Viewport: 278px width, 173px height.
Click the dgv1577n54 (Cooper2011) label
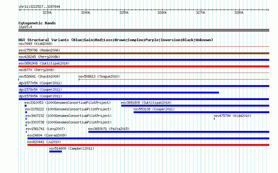pos(40,83)
